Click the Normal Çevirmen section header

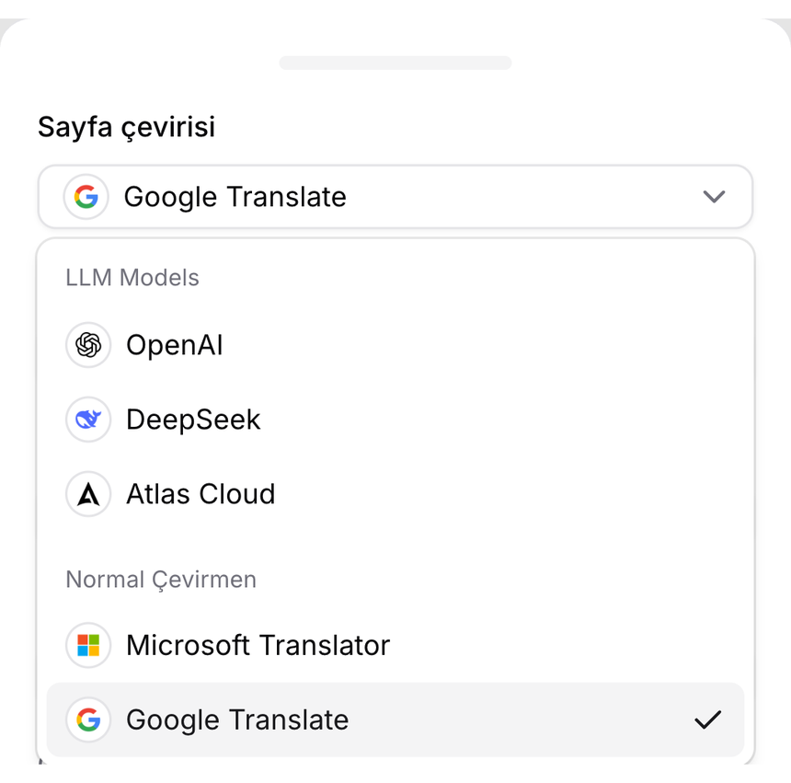tap(161, 580)
